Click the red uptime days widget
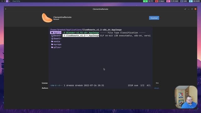Viewport: 201px width, 113px height. [160, 1]
